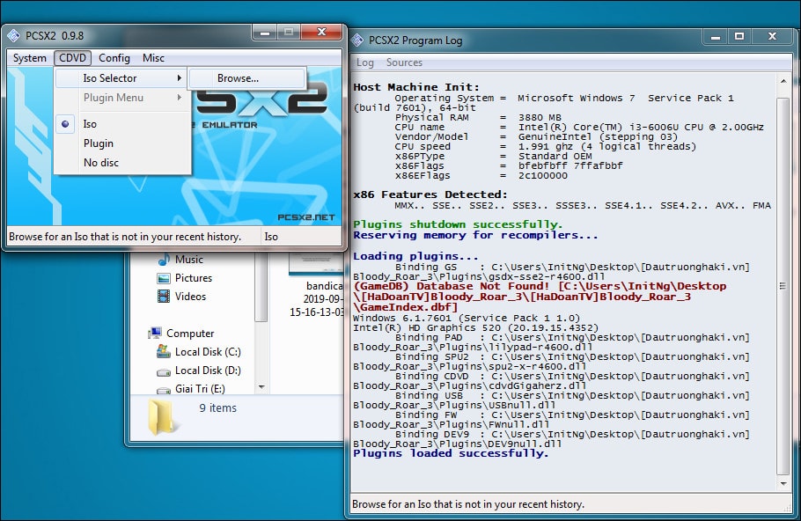The image size is (801, 521).
Task: Click the "CPU name" log line
Action: (579, 127)
